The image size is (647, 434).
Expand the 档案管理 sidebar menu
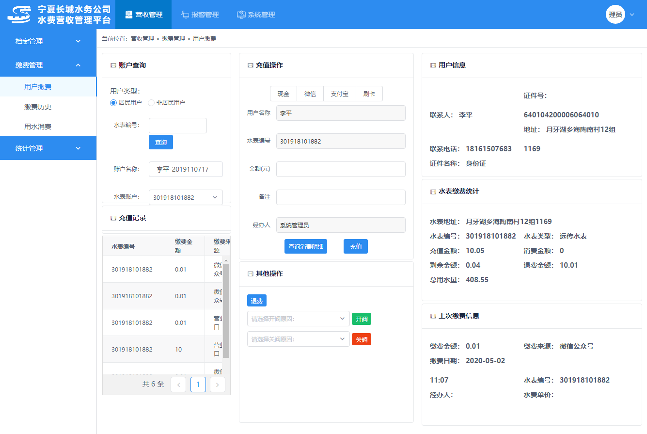point(48,42)
